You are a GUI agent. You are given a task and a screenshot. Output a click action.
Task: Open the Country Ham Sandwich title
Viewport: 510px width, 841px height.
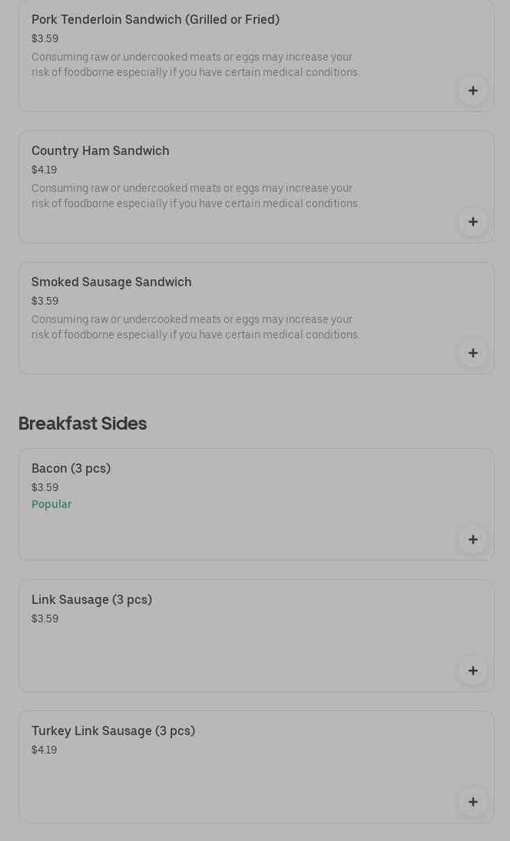[100, 151]
